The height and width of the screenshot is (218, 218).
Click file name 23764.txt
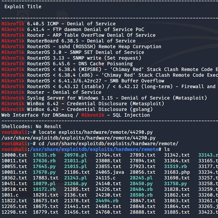coord(108,155)
